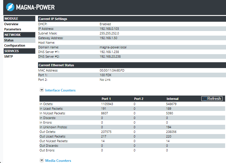Screen dimensions: 226x163
Task: Click the Out NUcast Packets row label
Action: (x=54, y=141)
